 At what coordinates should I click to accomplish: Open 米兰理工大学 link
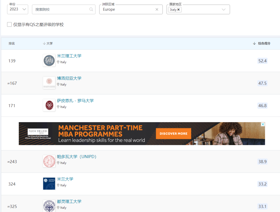[69, 56]
